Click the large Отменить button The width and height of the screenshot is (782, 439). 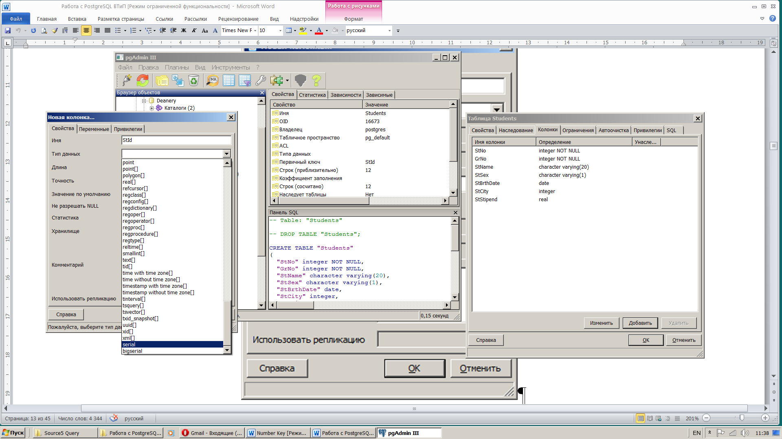(480, 368)
